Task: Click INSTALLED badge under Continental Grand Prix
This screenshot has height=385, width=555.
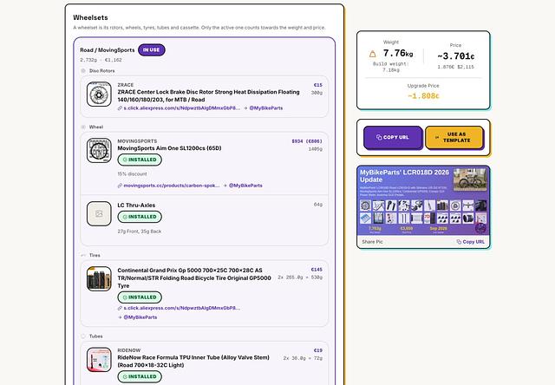Action: click(140, 297)
